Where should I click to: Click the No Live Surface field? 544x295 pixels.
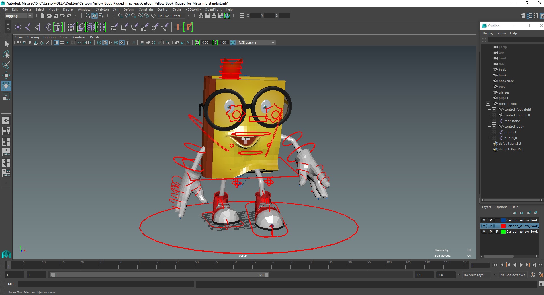[x=171, y=16]
